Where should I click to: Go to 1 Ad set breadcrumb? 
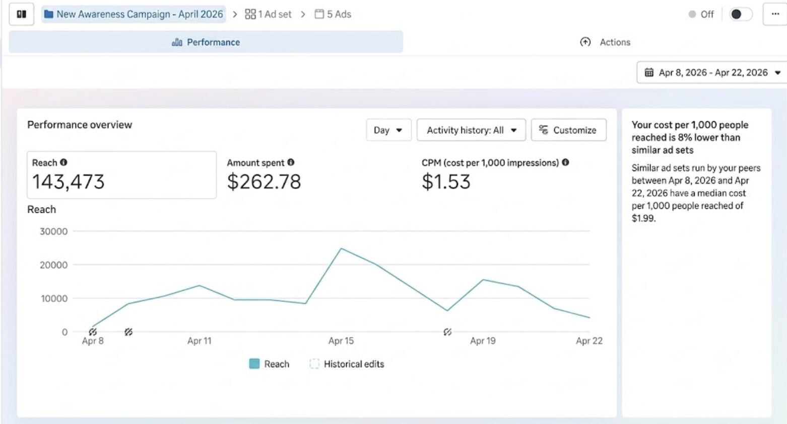269,14
